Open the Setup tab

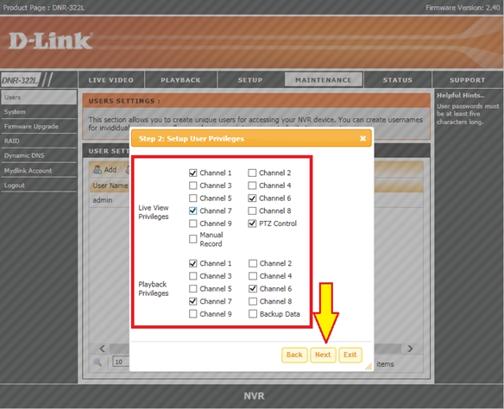pyautogui.click(x=250, y=80)
